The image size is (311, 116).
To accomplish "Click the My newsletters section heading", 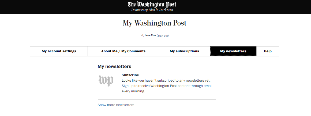I will [114, 66].
